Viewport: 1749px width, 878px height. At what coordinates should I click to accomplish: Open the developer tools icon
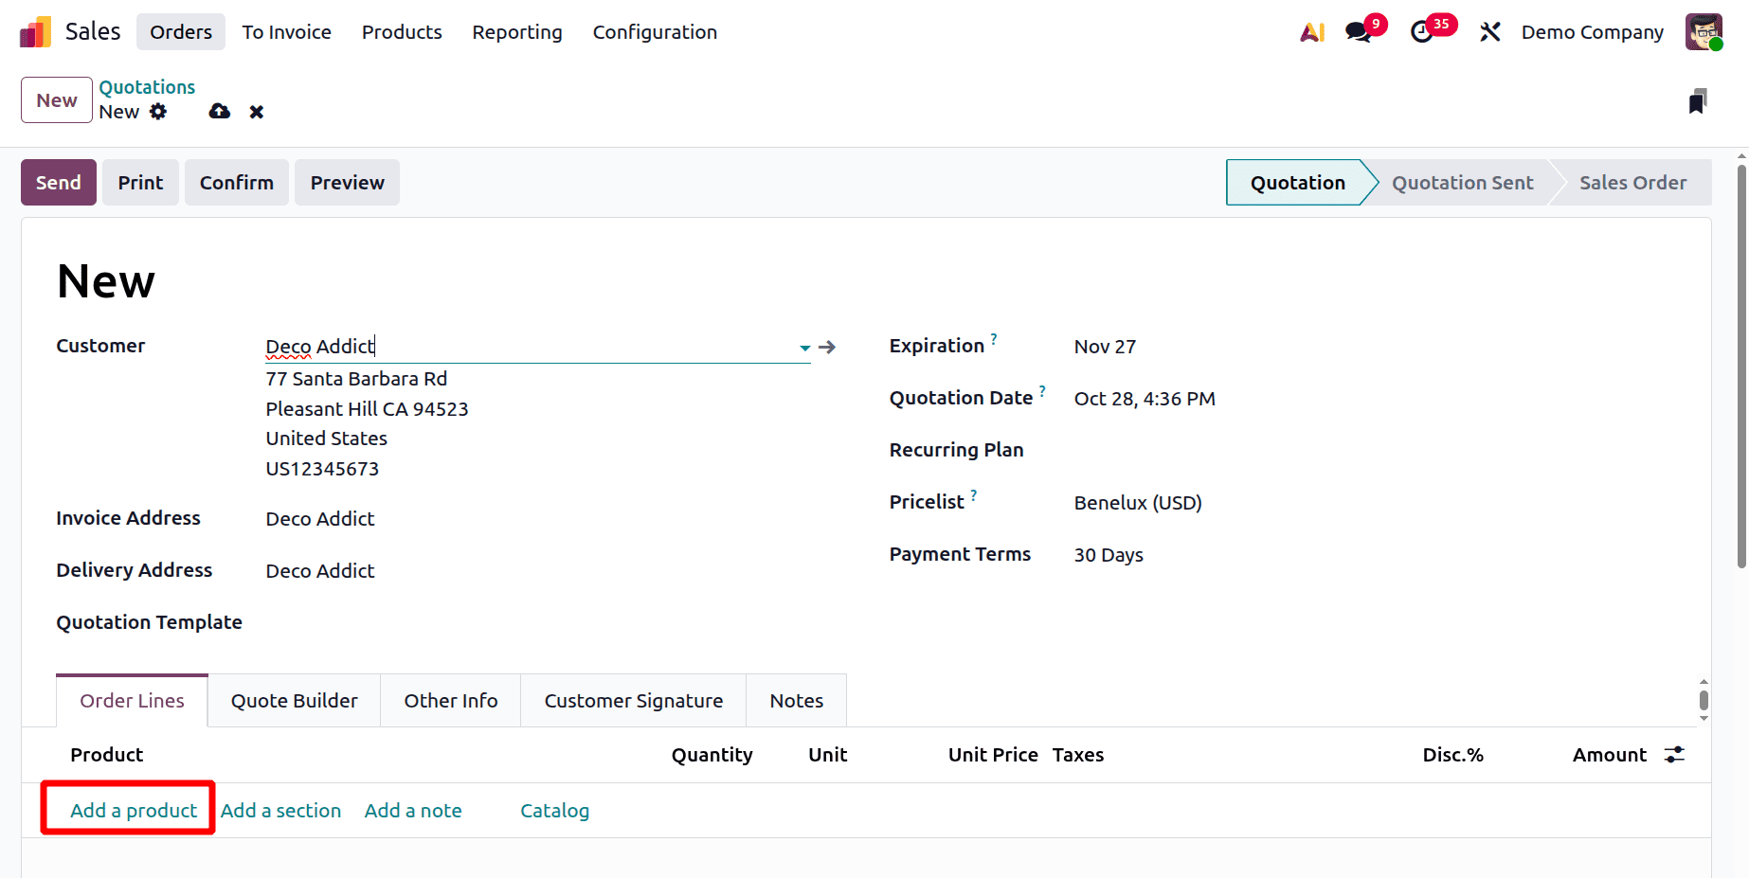coord(1489,31)
